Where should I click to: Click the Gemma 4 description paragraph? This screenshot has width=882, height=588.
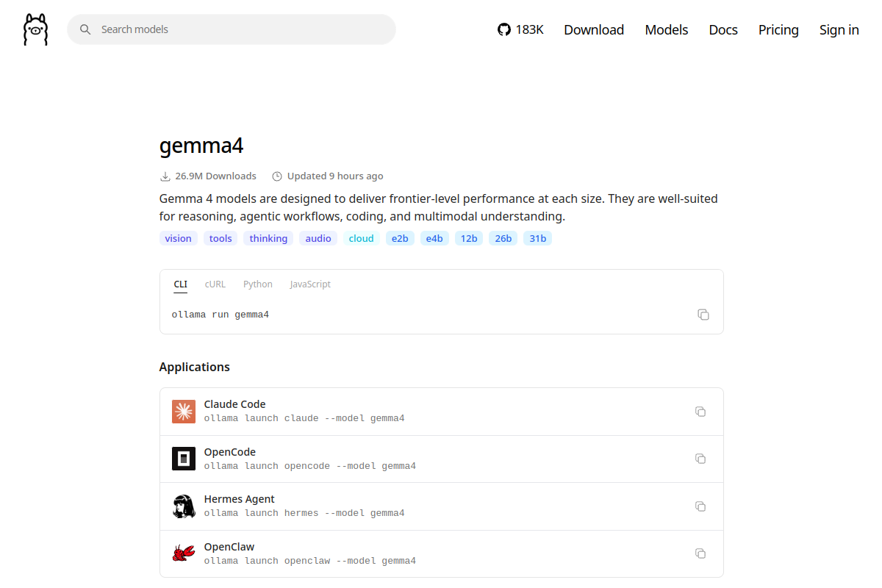click(439, 207)
